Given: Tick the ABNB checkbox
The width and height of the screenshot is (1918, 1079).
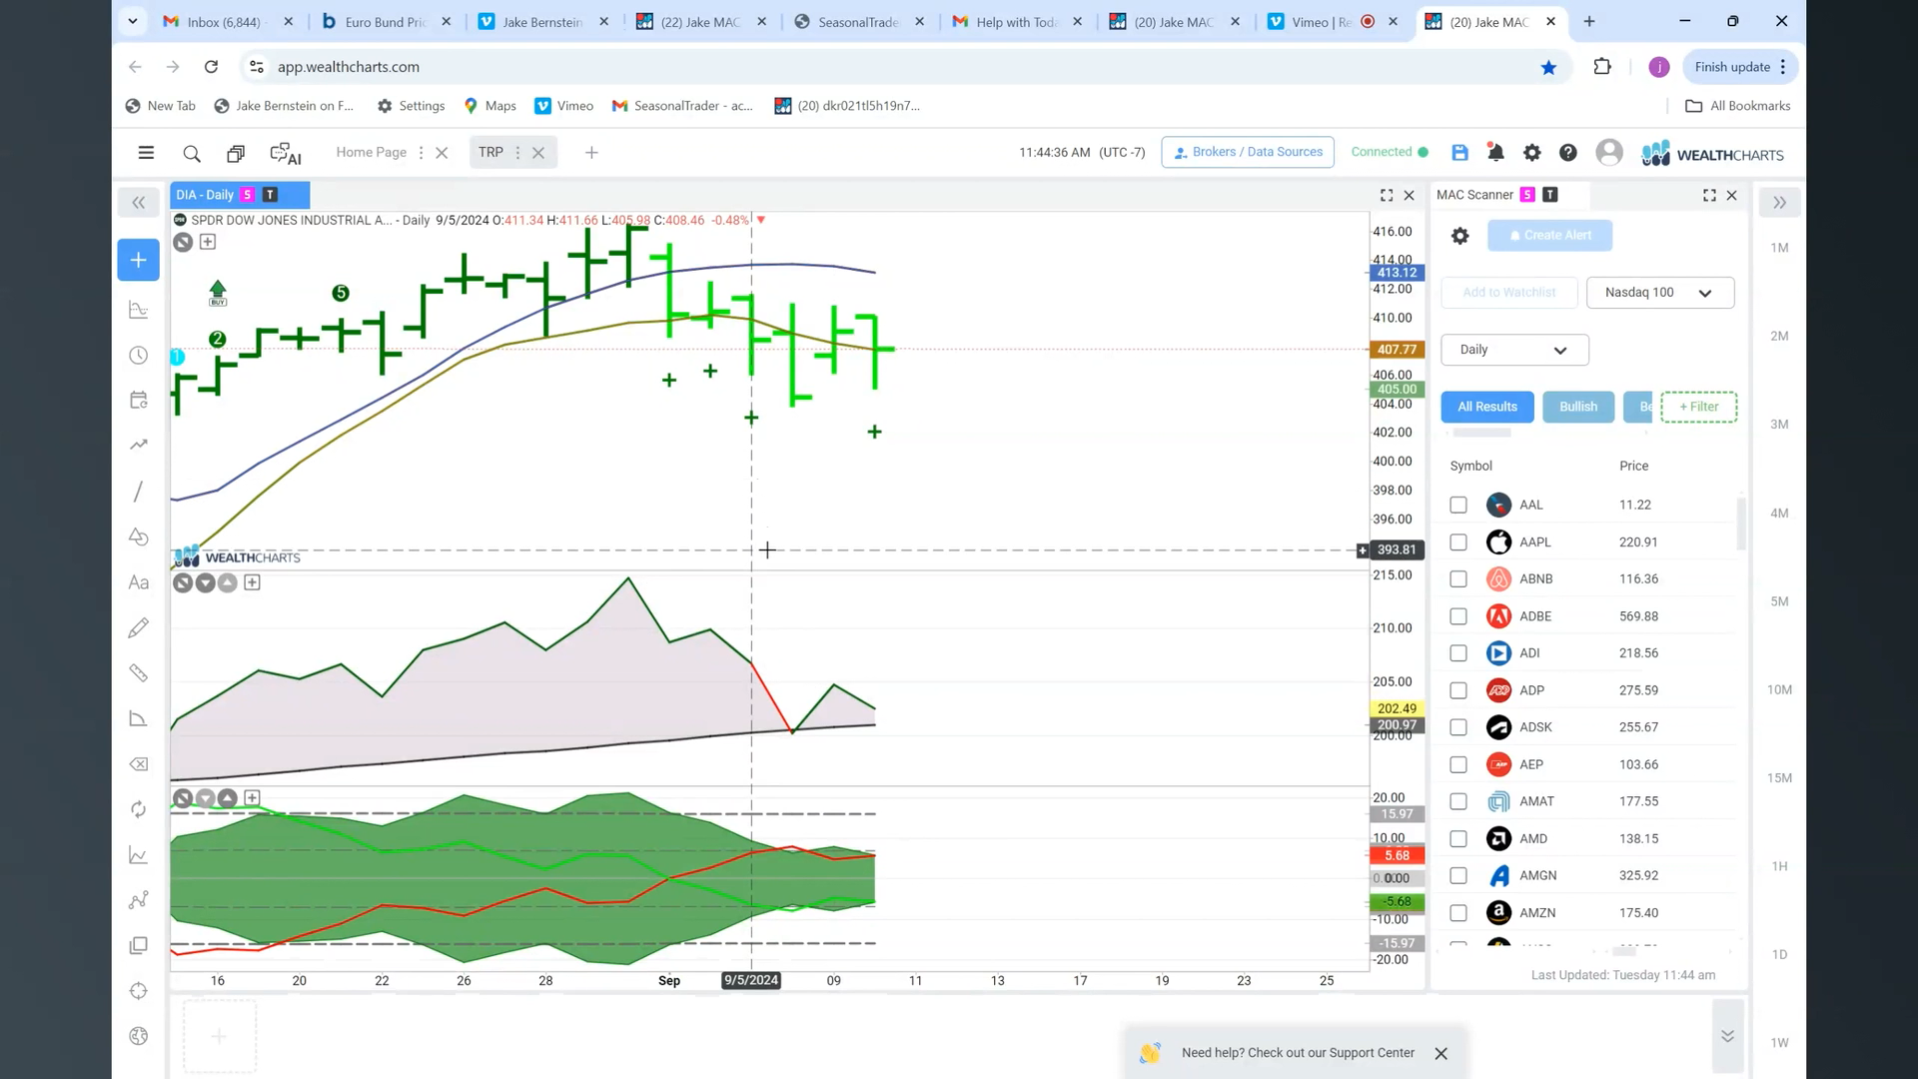Looking at the screenshot, I should [x=1458, y=579].
